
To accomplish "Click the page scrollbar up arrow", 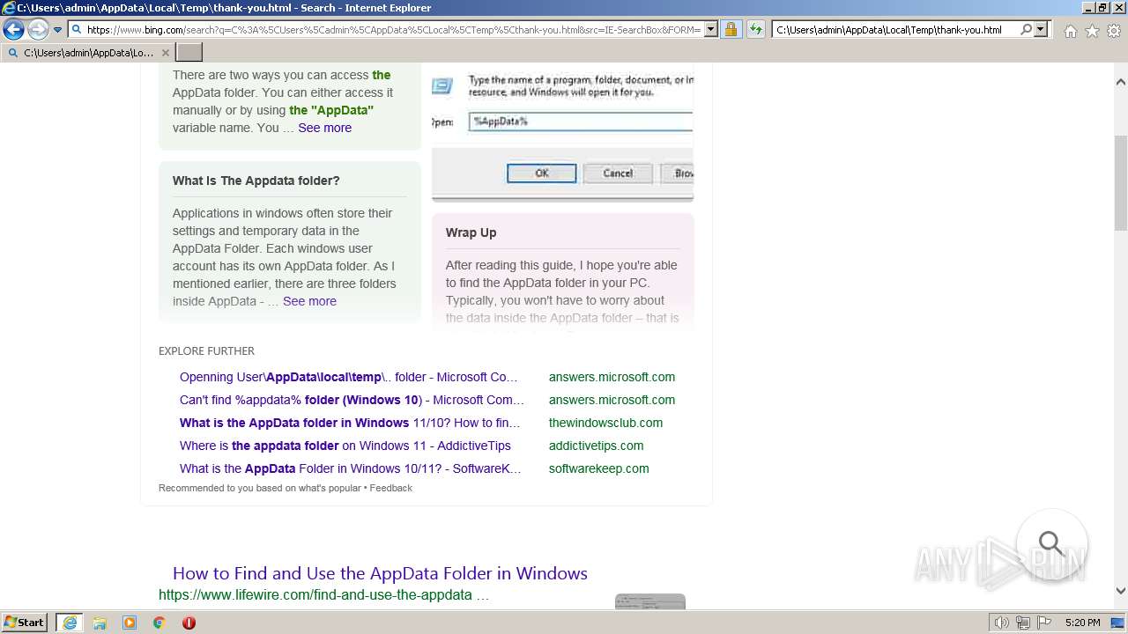I will pos(1121,82).
